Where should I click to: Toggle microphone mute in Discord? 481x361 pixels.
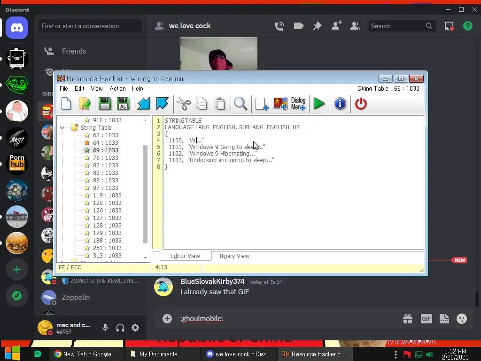coord(105,328)
